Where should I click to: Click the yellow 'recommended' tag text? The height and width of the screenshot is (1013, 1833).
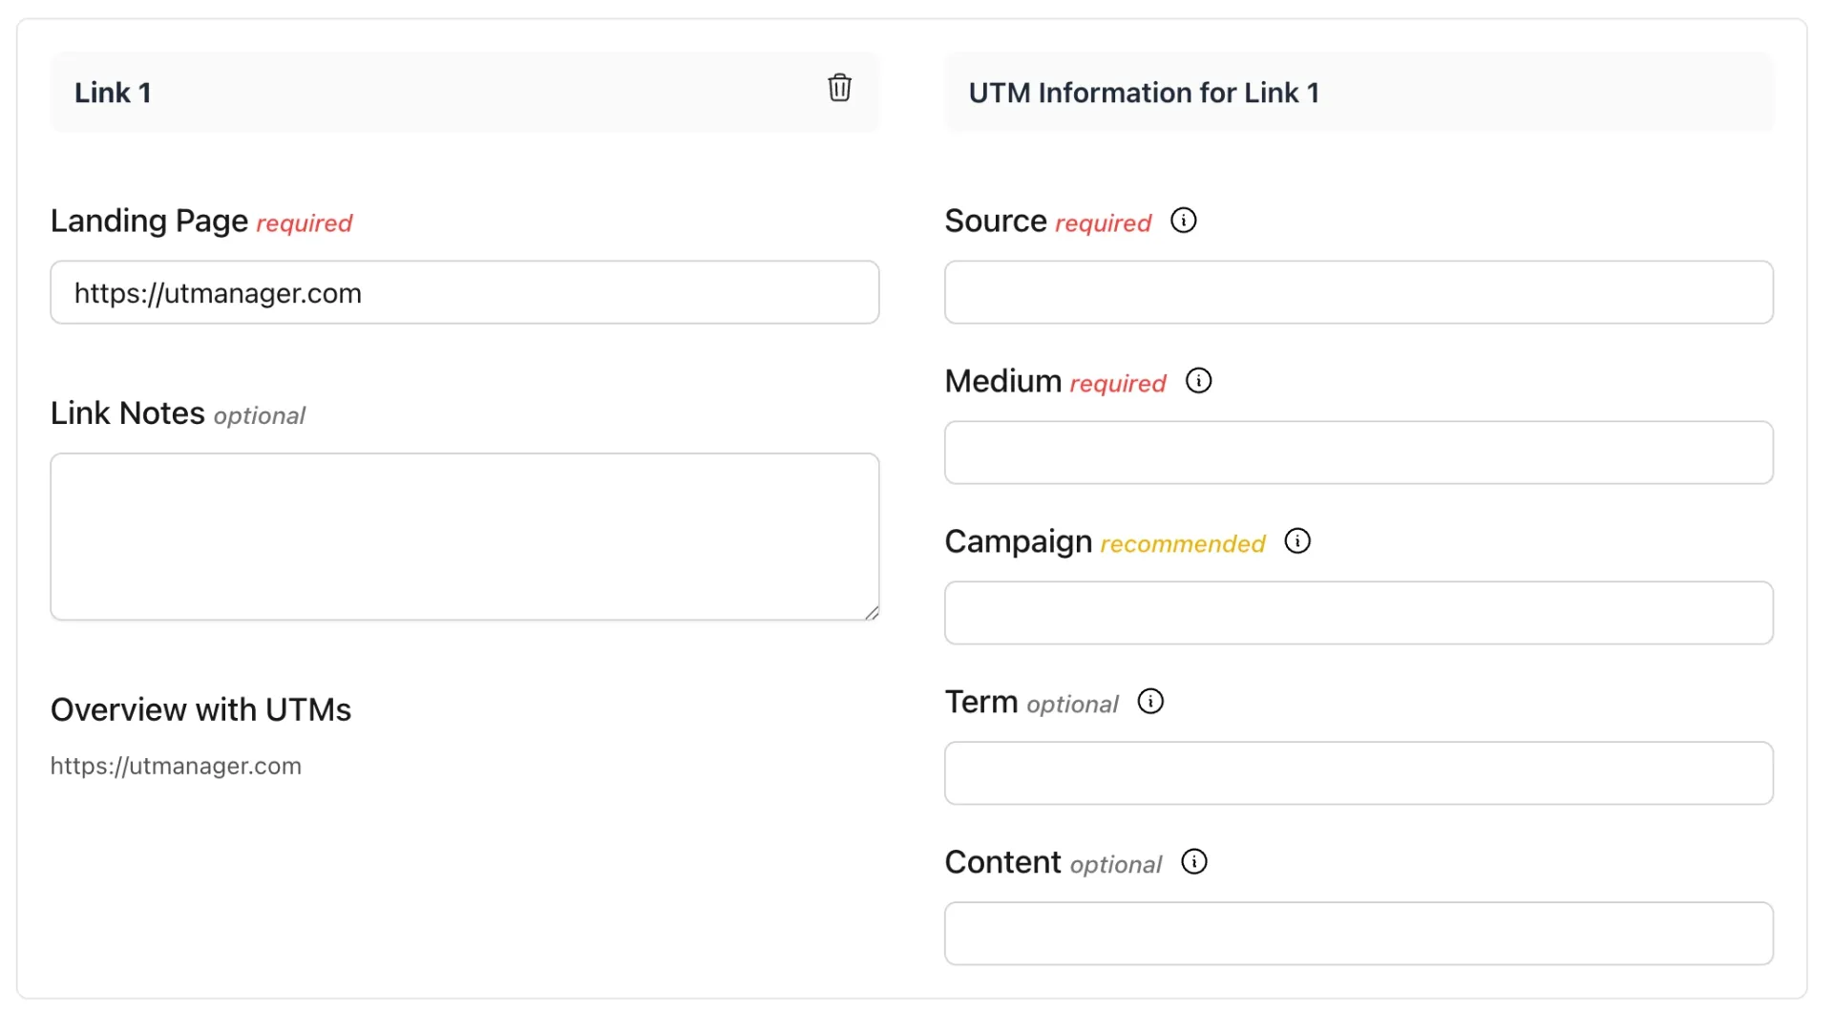click(x=1182, y=543)
